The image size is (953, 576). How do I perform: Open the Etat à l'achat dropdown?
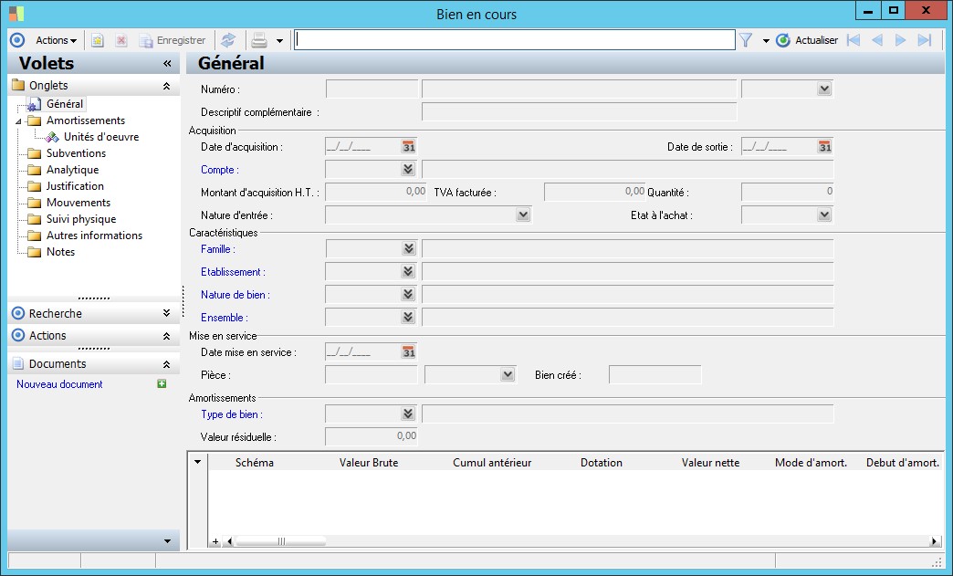click(x=824, y=215)
